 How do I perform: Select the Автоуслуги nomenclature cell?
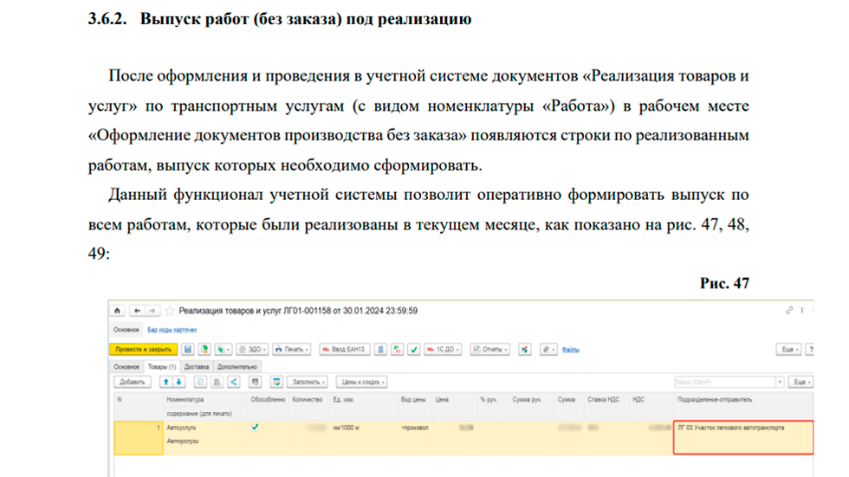click(205, 428)
